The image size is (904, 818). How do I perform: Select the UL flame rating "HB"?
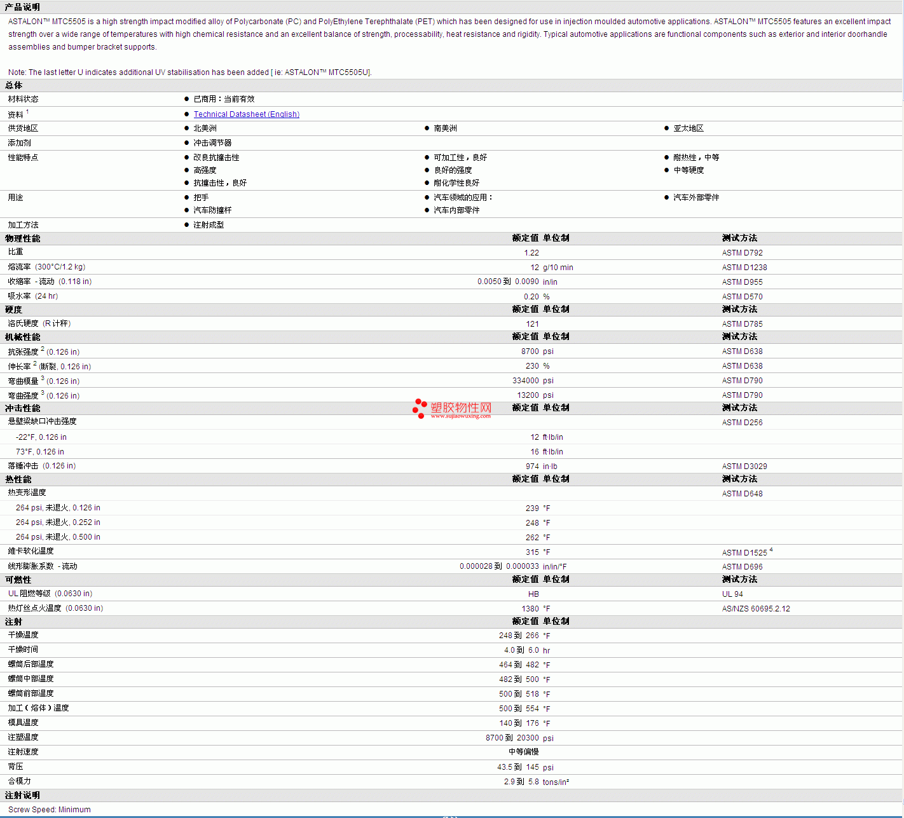(533, 594)
